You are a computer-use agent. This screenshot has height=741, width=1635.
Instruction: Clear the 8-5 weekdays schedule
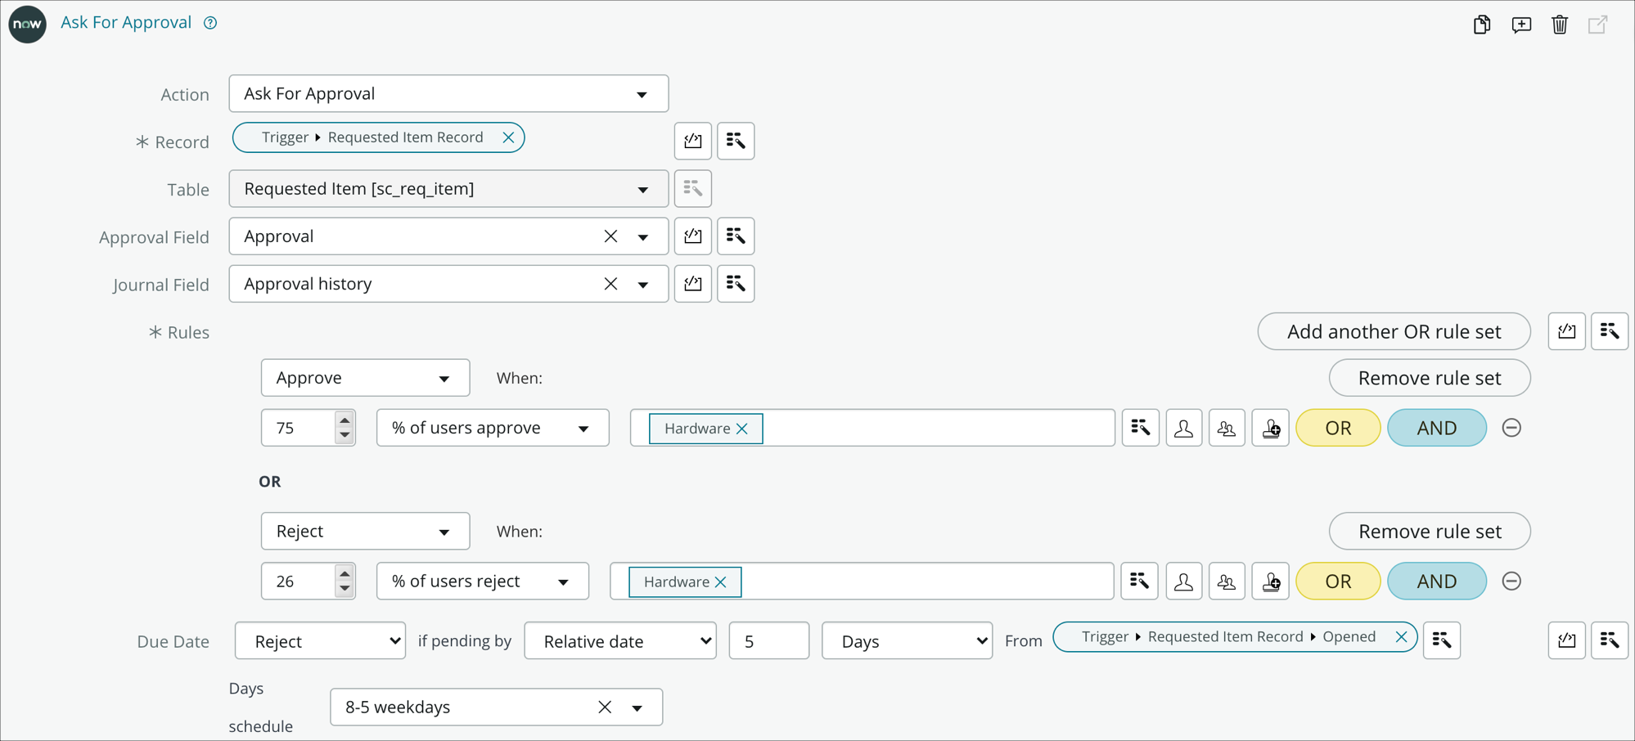pyautogui.click(x=605, y=707)
